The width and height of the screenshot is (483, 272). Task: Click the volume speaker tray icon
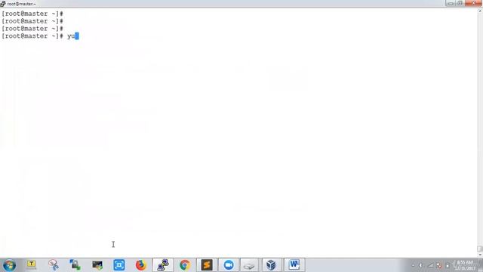tap(421, 265)
